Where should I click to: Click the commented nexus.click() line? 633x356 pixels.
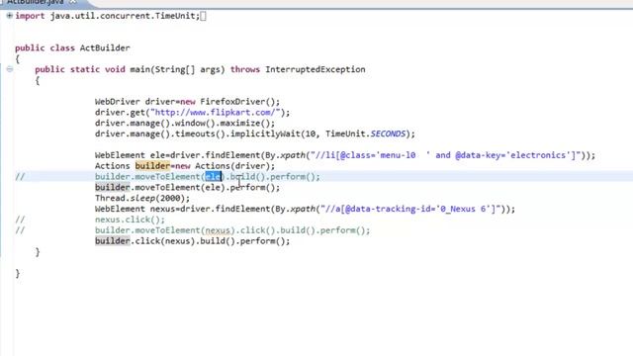pyautogui.click(x=130, y=220)
